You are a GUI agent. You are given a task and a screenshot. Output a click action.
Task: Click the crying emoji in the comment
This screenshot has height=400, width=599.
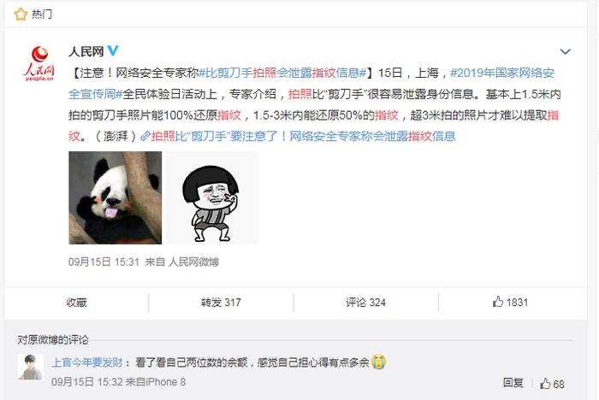(378, 362)
